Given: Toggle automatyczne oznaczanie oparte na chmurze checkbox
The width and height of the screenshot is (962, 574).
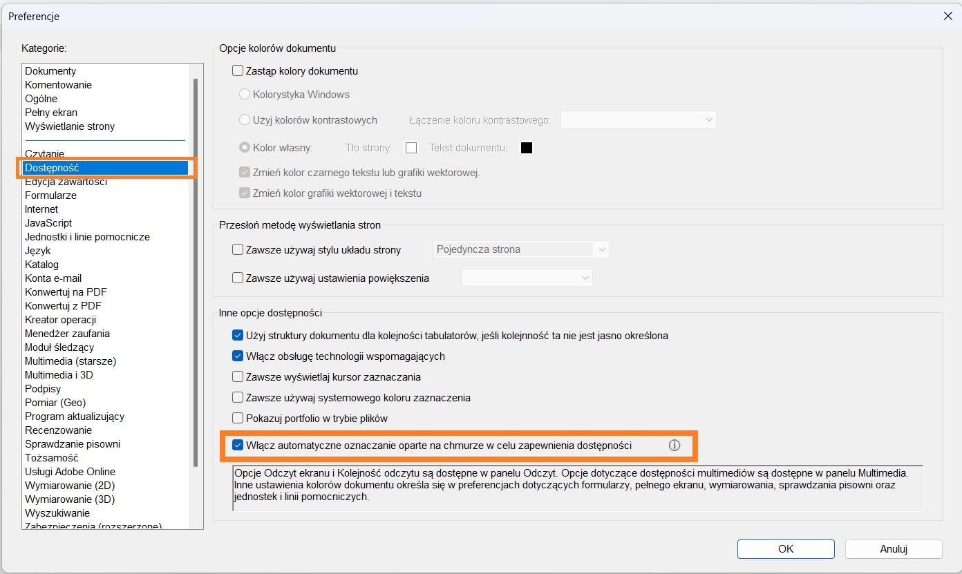Looking at the screenshot, I should pos(238,446).
